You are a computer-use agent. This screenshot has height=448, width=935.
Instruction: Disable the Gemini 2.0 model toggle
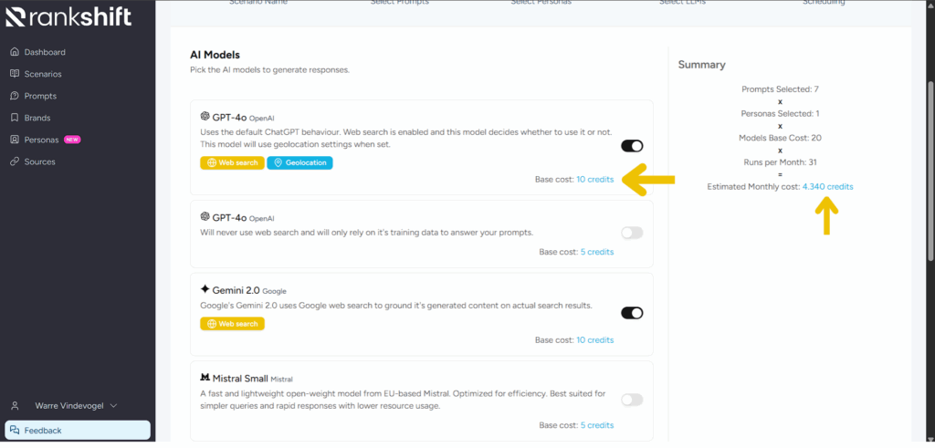tap(632, 313)
